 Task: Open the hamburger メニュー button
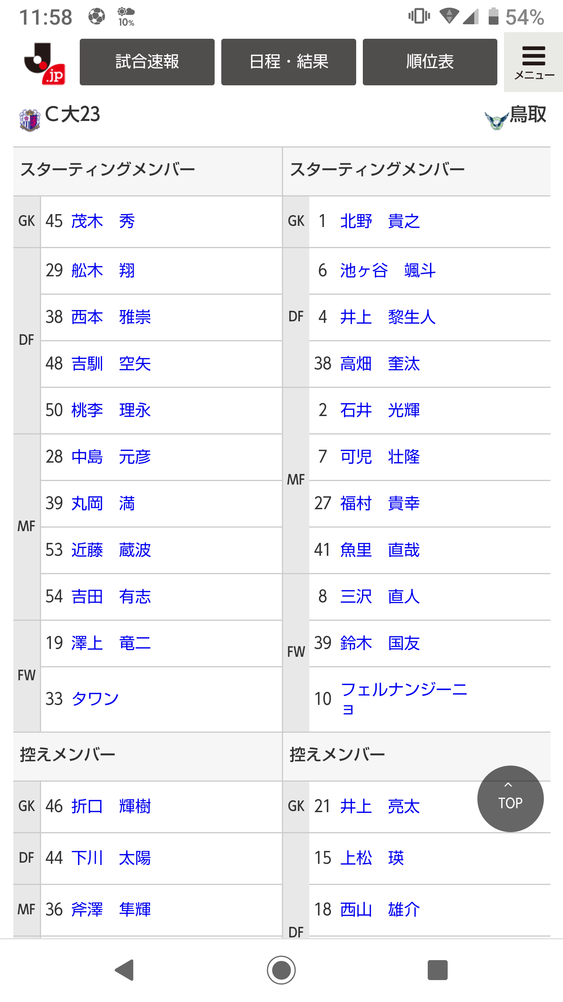(x=533, y=63)
